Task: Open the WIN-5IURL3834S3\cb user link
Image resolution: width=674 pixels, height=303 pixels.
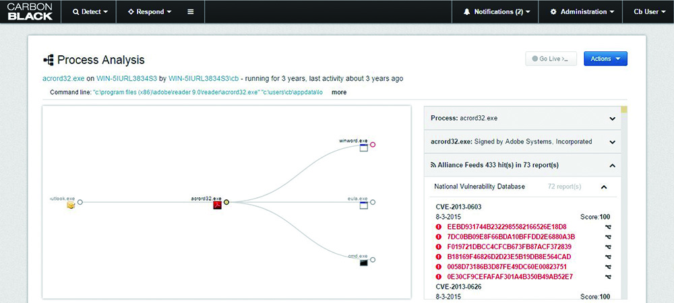Action: click(204, 79)
